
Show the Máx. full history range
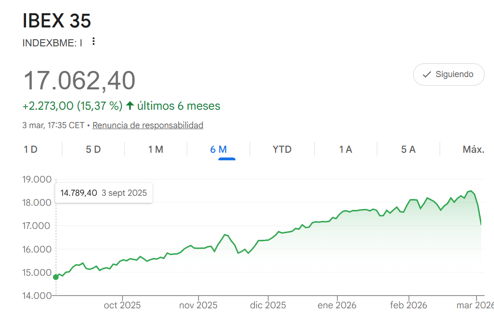click(473, 149)
